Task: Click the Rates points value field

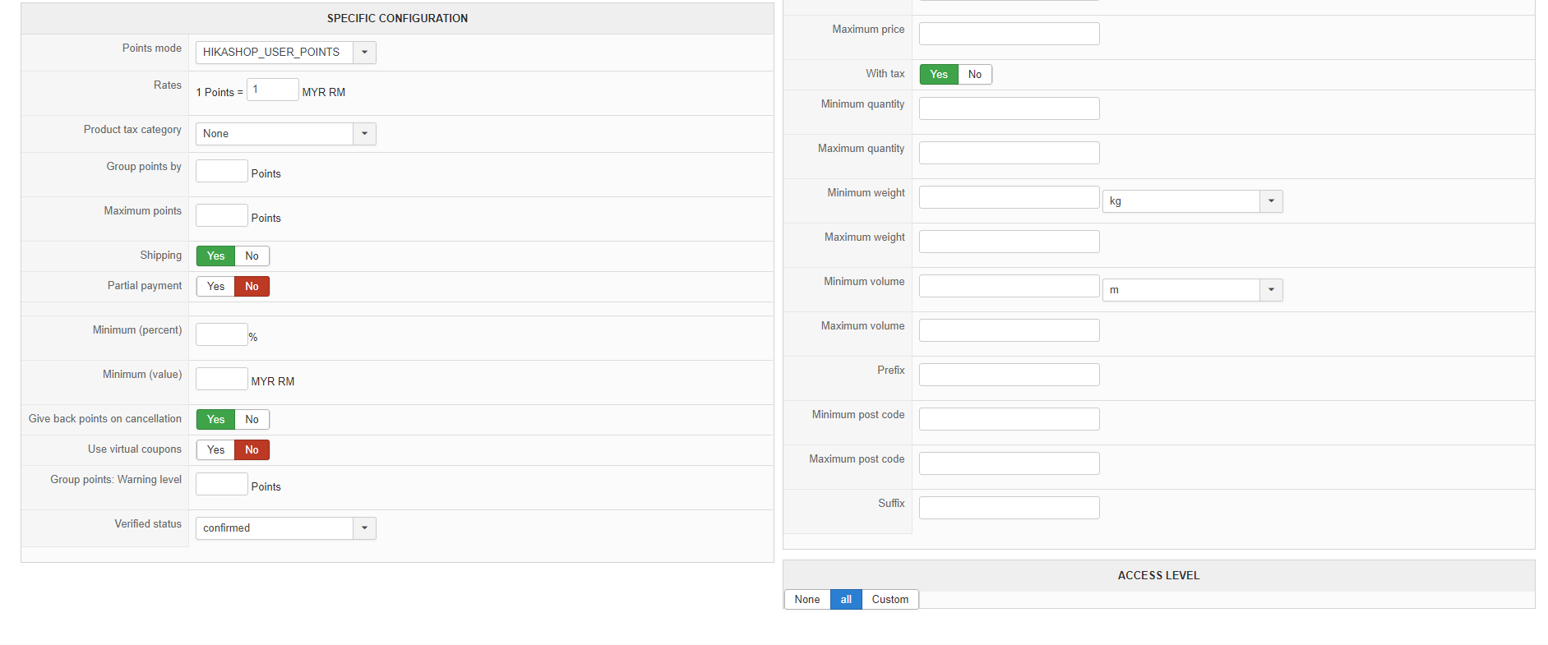Action: [x=272, y=90]
